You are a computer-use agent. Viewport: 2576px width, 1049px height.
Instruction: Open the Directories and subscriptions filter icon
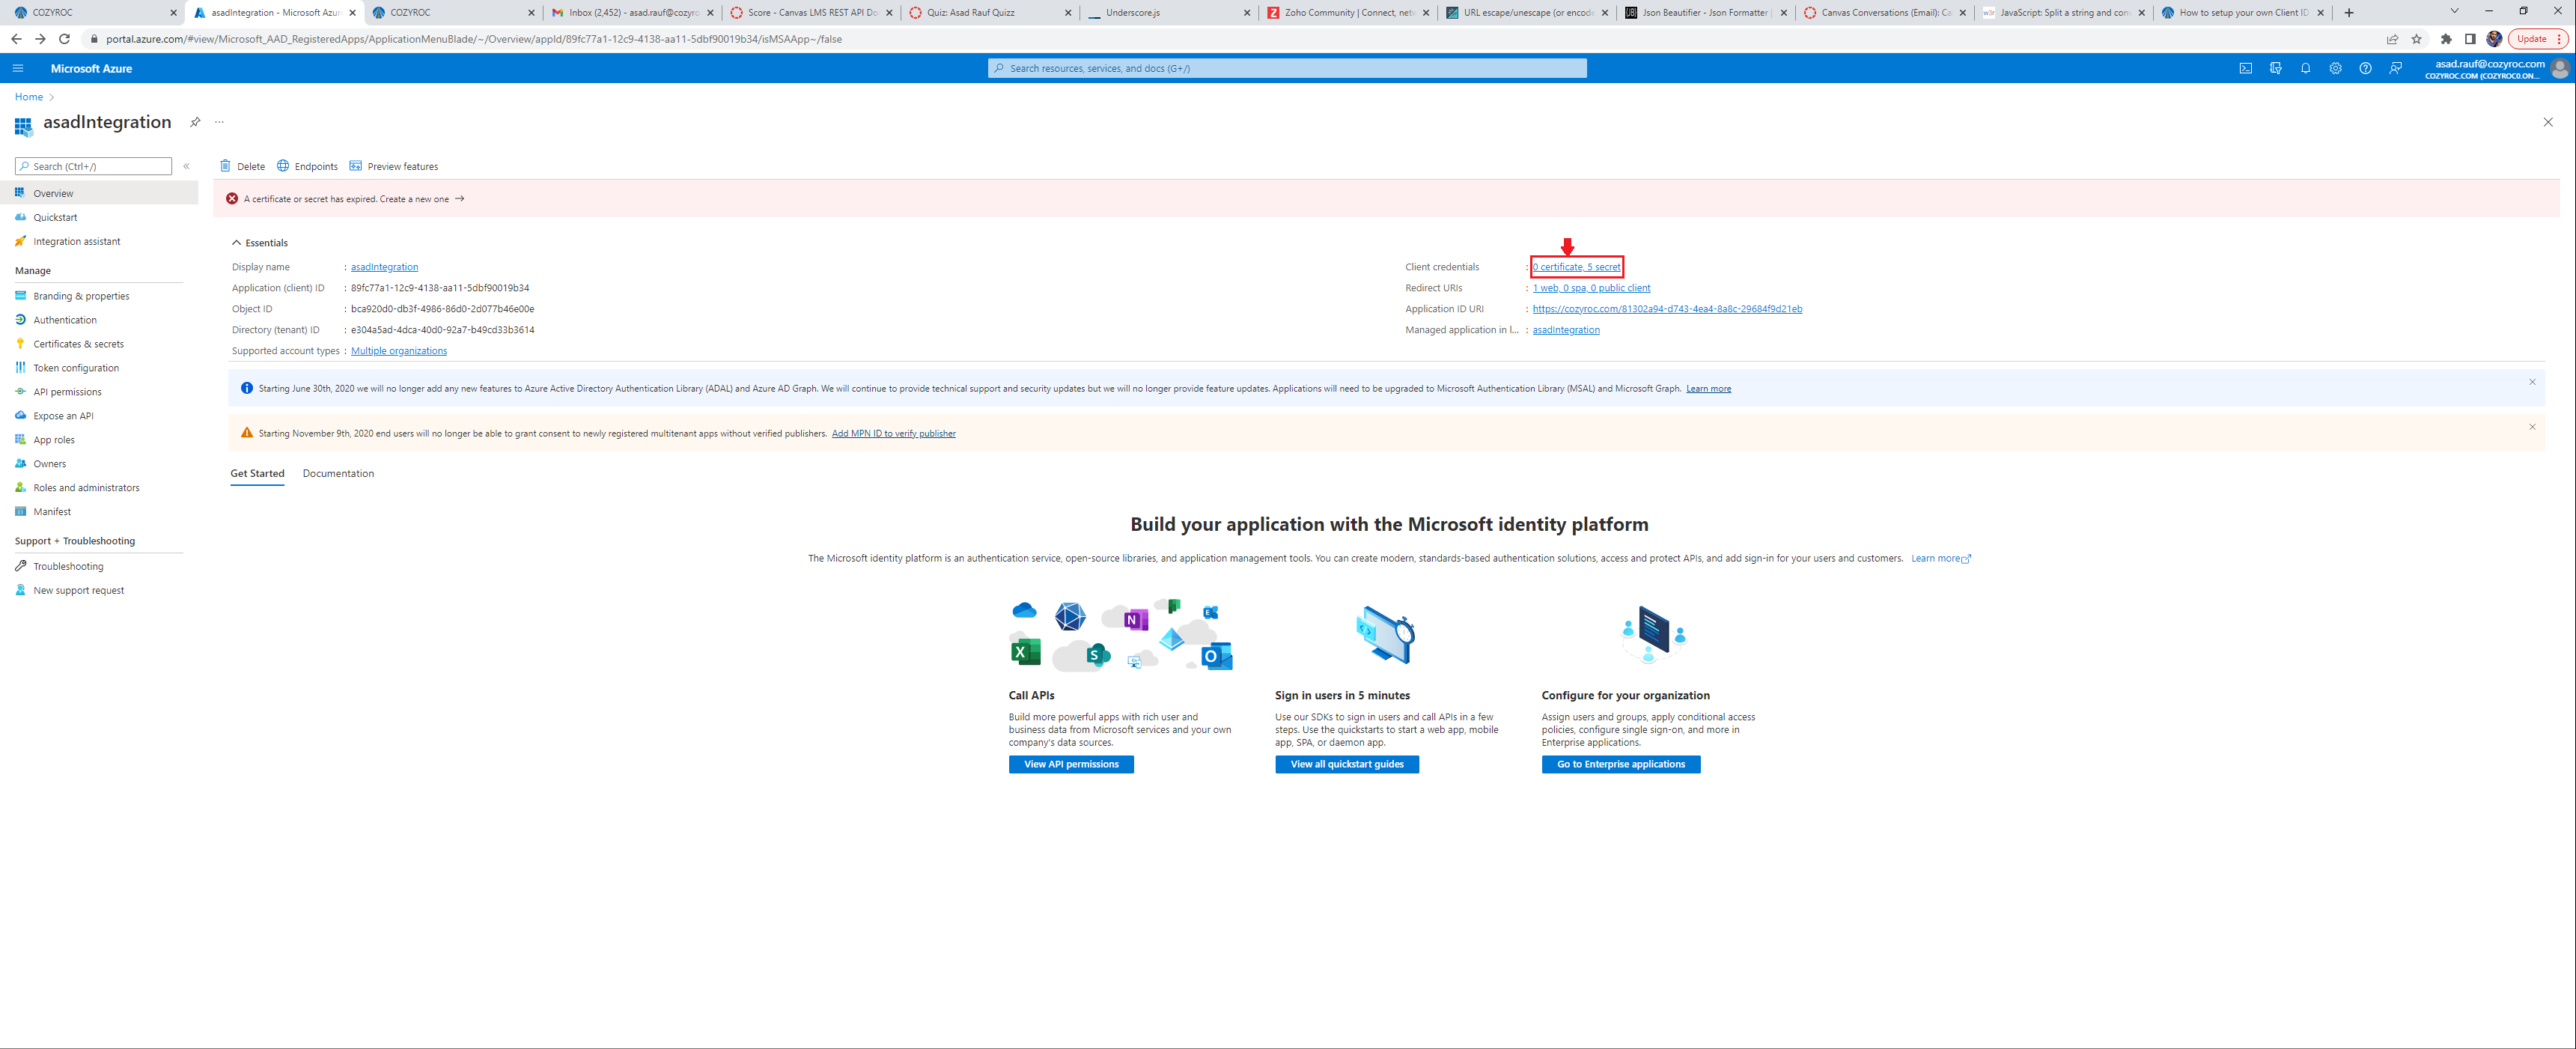(x=2275, y=68)
